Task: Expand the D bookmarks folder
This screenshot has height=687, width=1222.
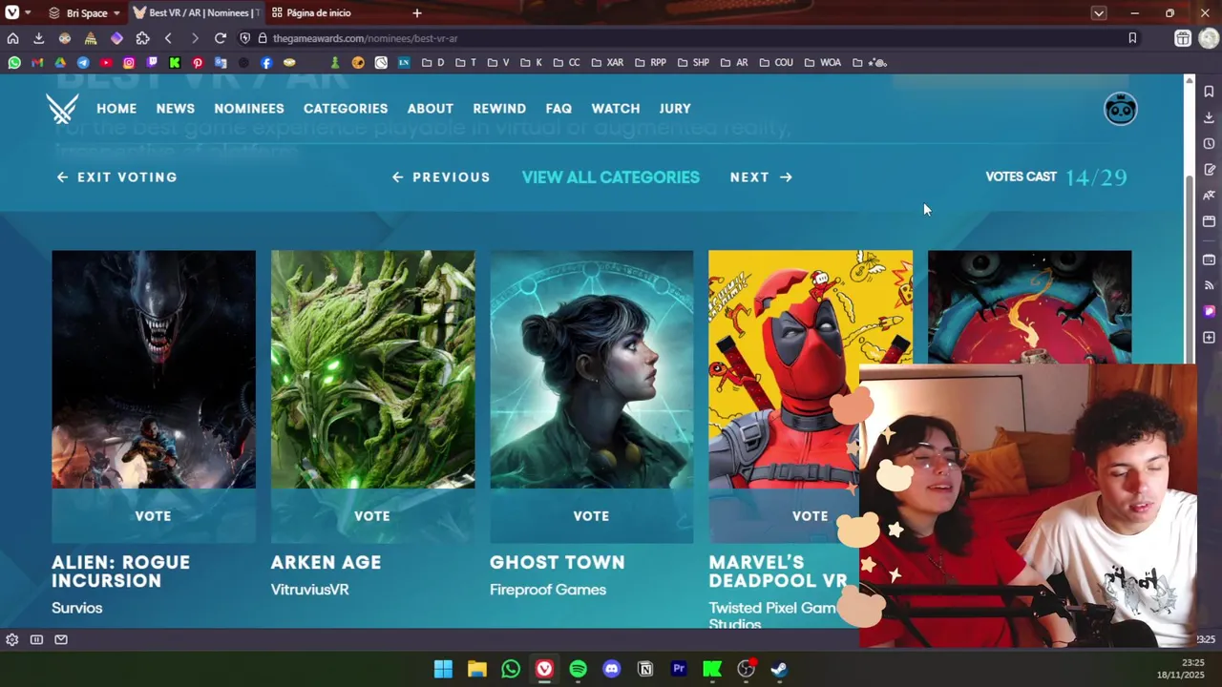Action: click(x=432, y=62)
